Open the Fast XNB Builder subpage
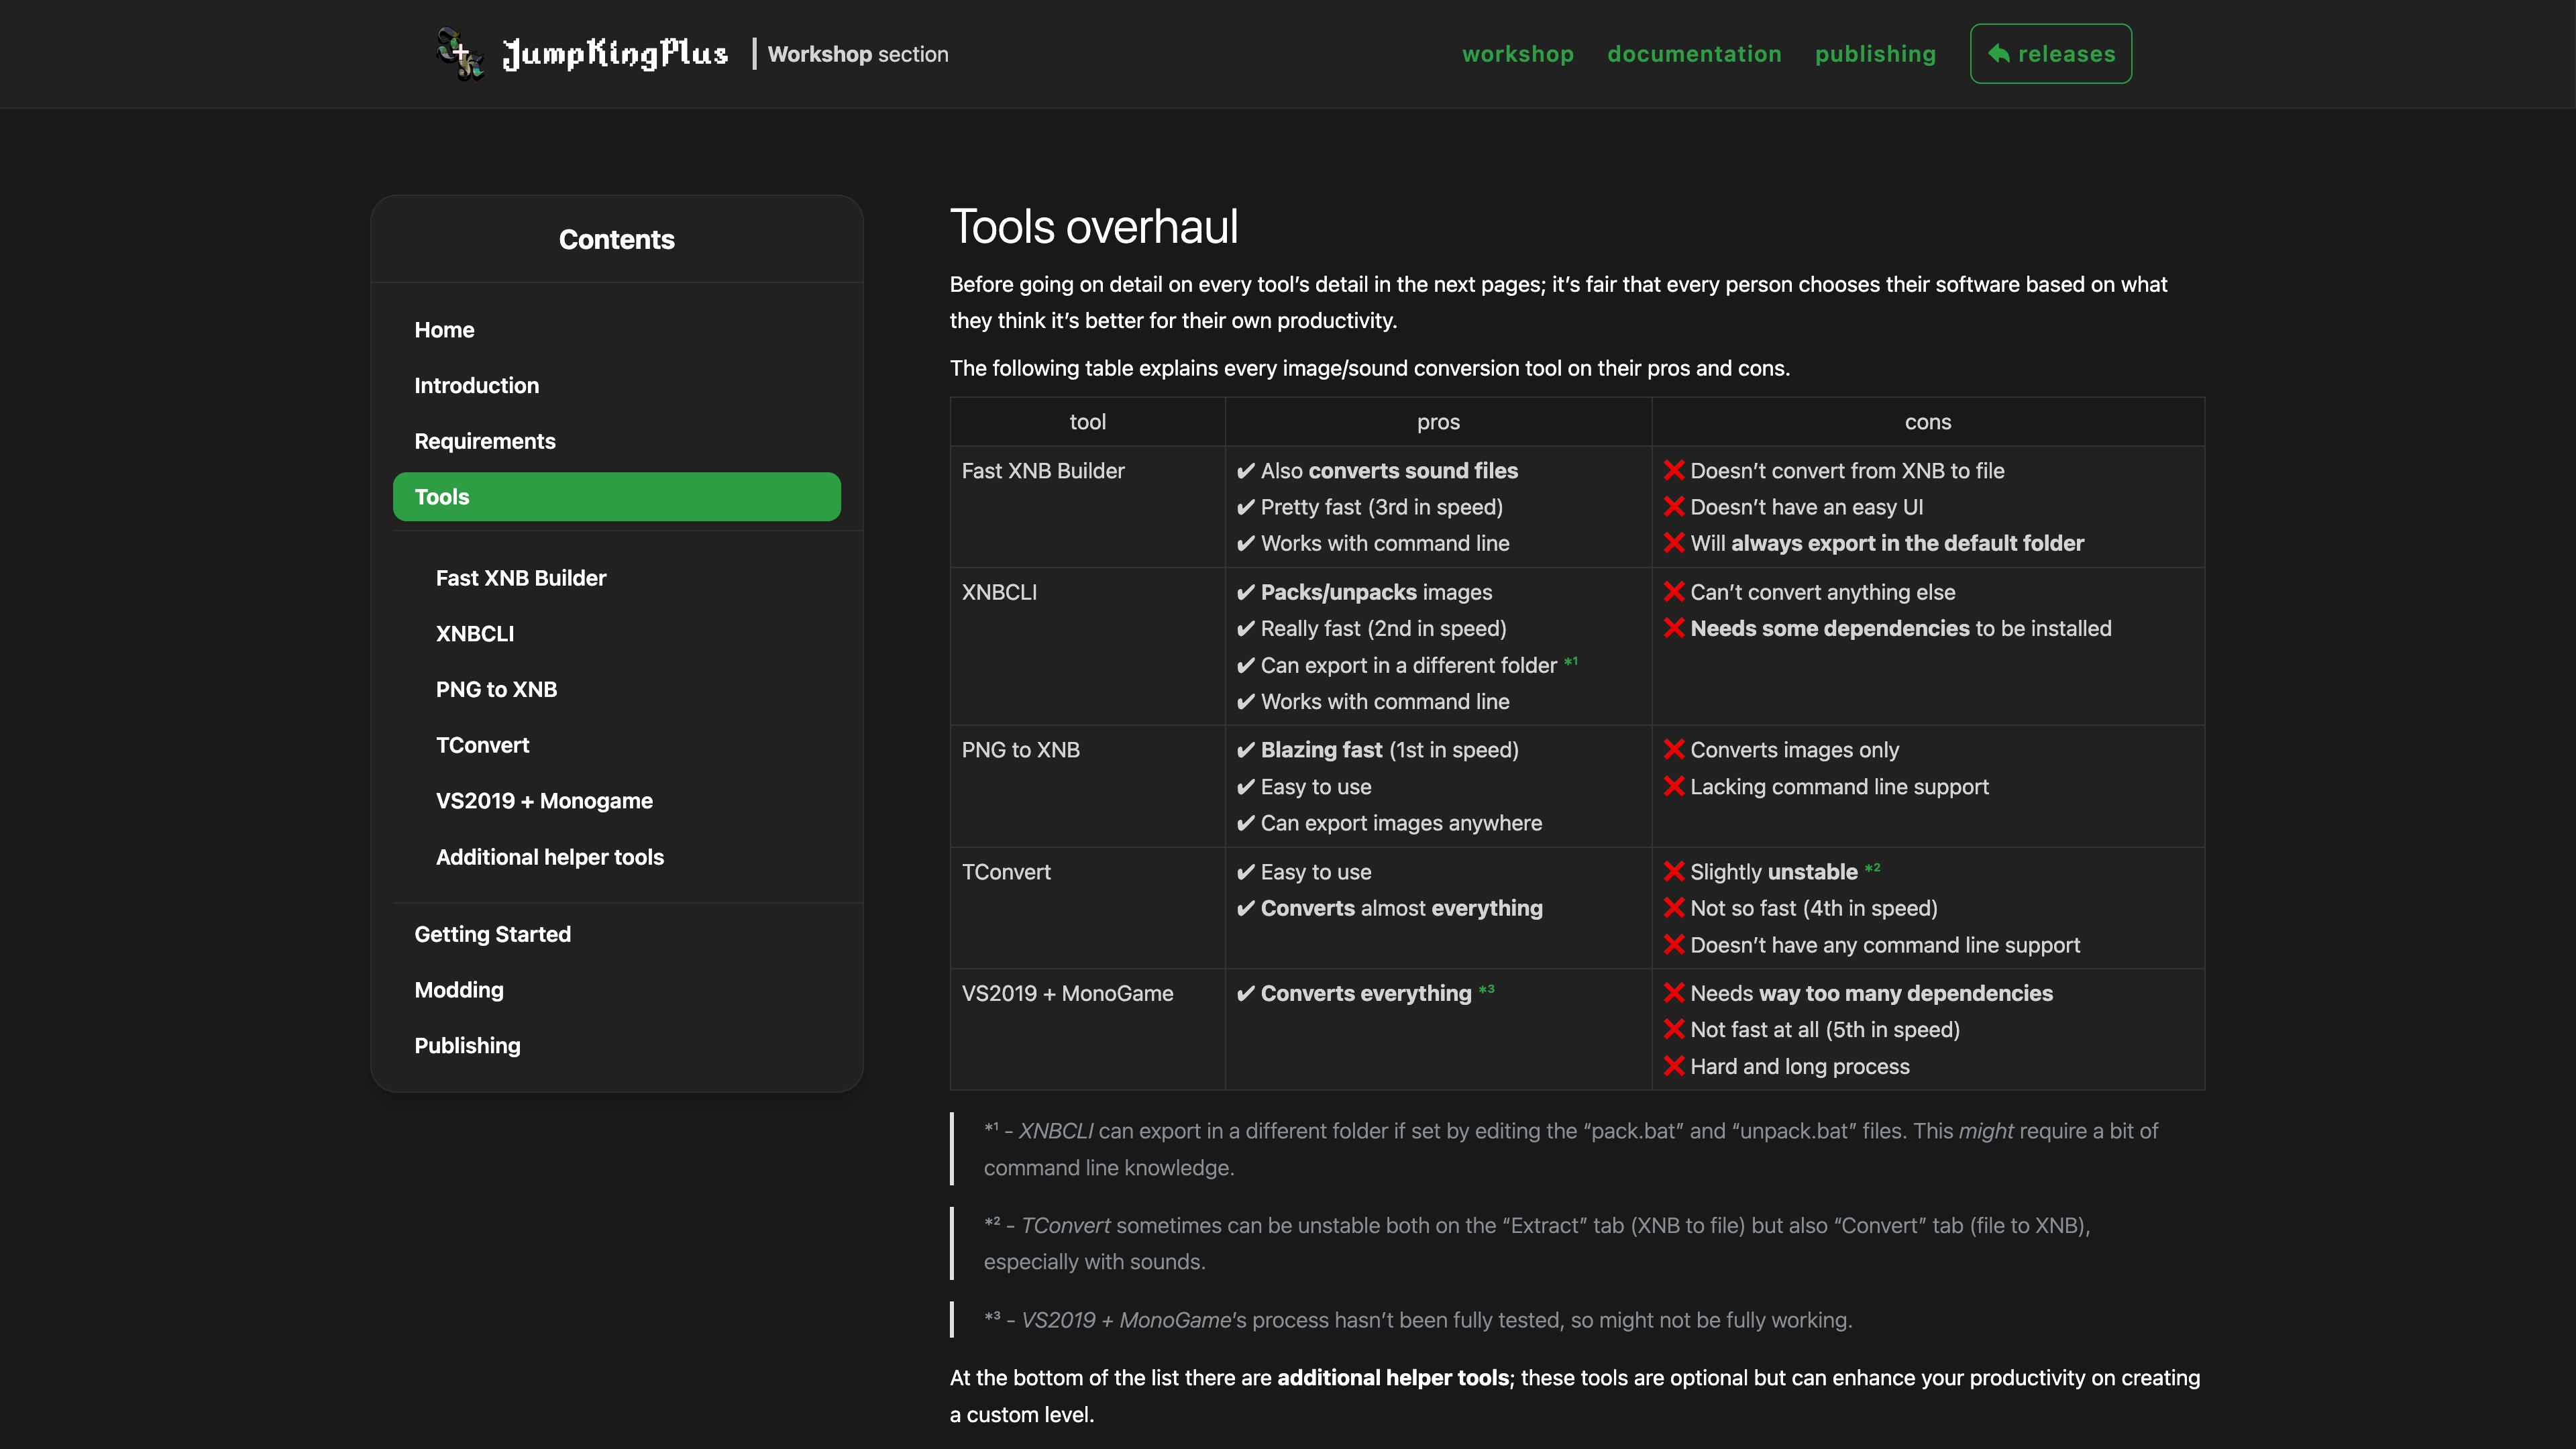The width and height of the screenshot is (2576, 1449). (x=520, y=578)
